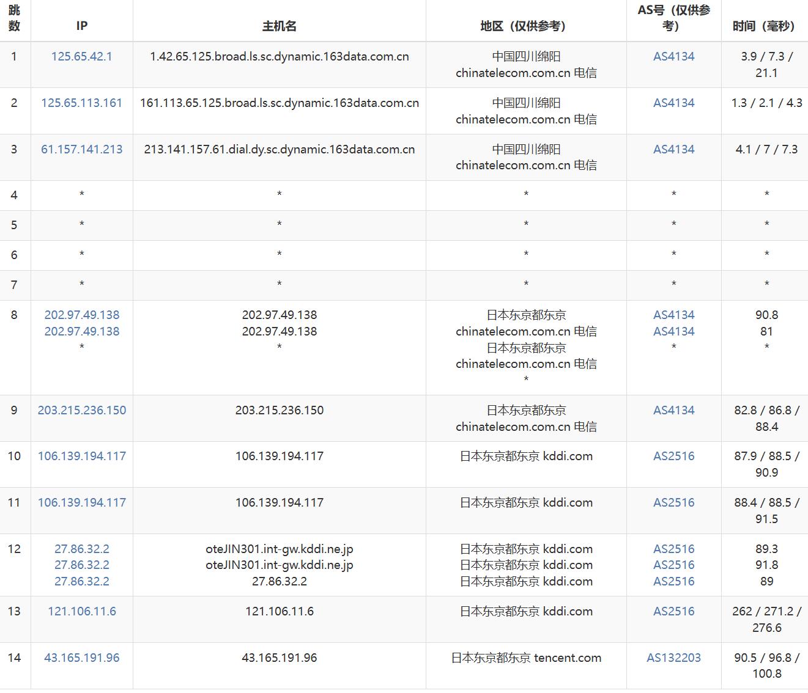Open the IP link 125.65.113.161
The height and width of the screenshot is (693, 808).
coord(81,103)
